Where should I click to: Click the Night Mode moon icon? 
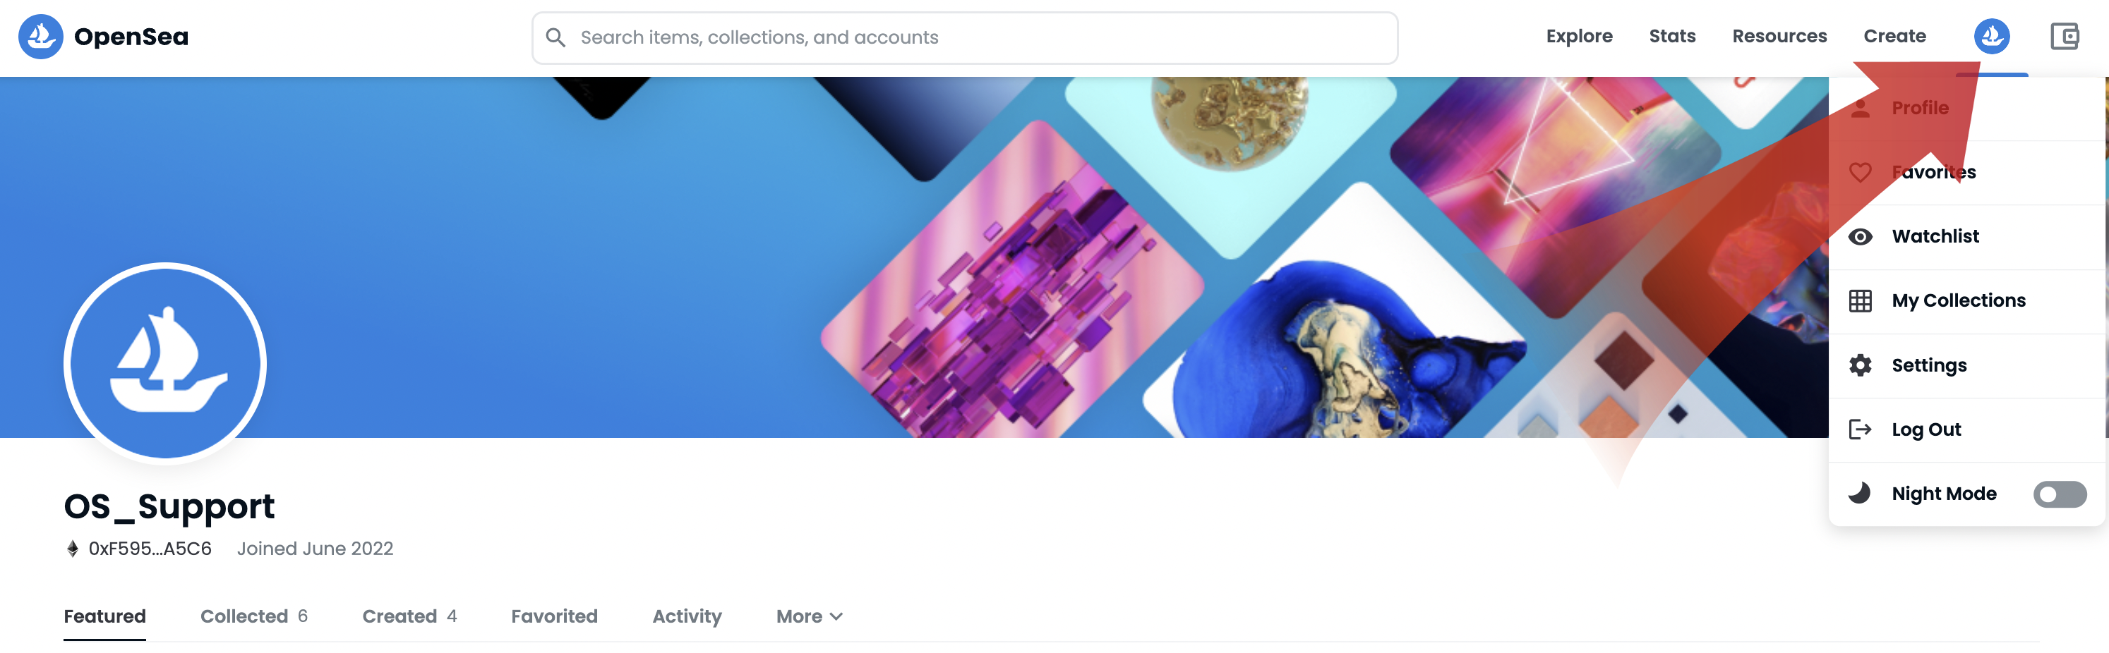(x=1859, y=494)
